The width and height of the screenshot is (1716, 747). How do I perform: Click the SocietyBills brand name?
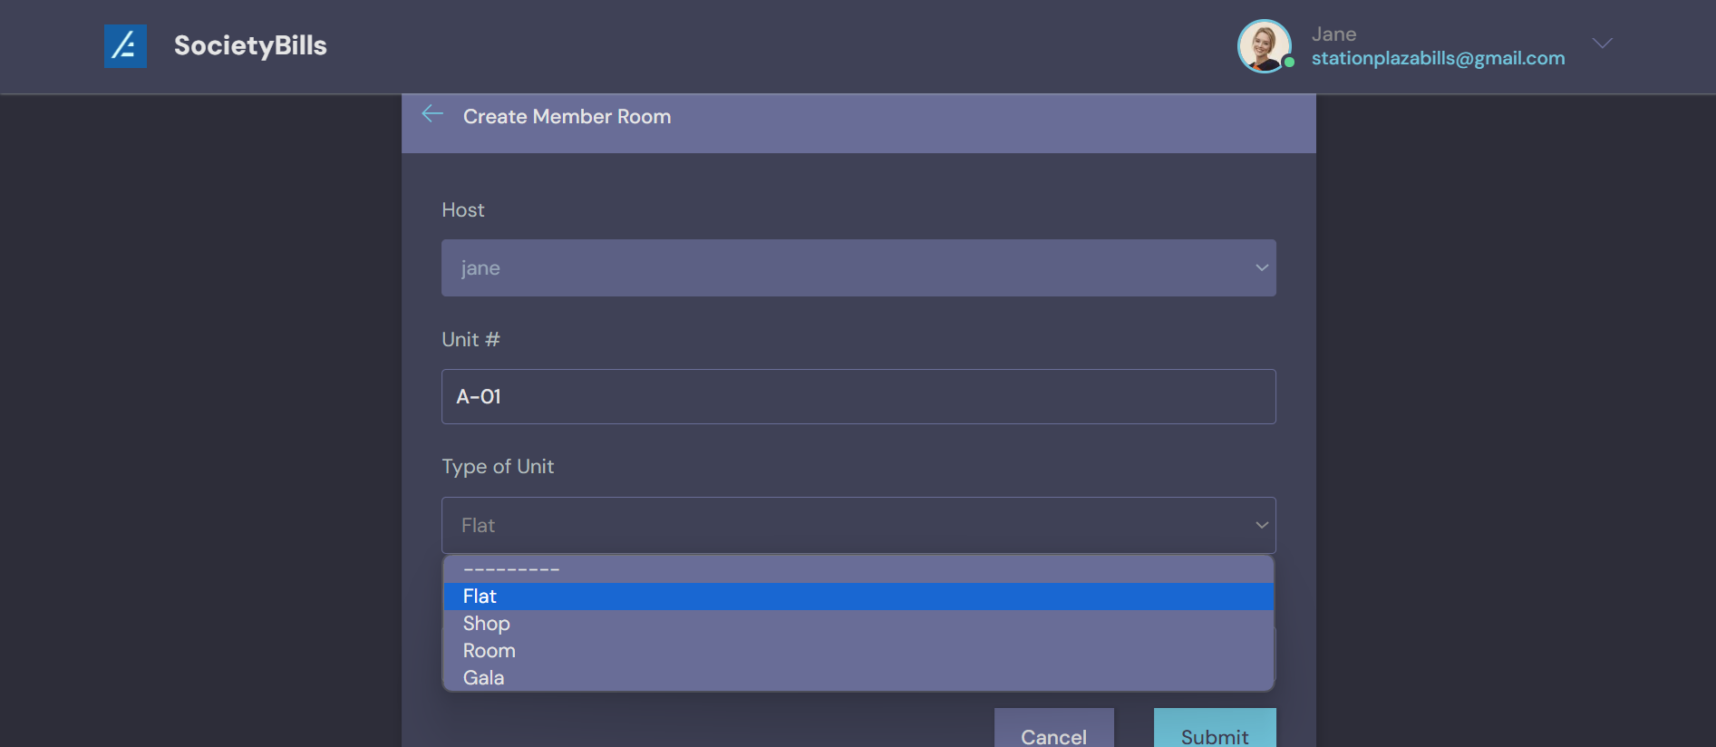tap(250, 45)
